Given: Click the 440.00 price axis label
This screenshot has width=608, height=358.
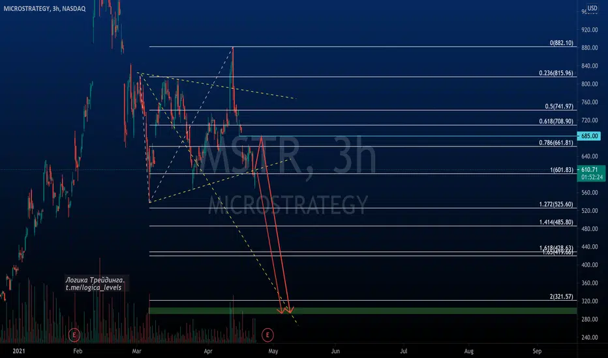Looking at the screenshot, I should [x=589, y=247].
